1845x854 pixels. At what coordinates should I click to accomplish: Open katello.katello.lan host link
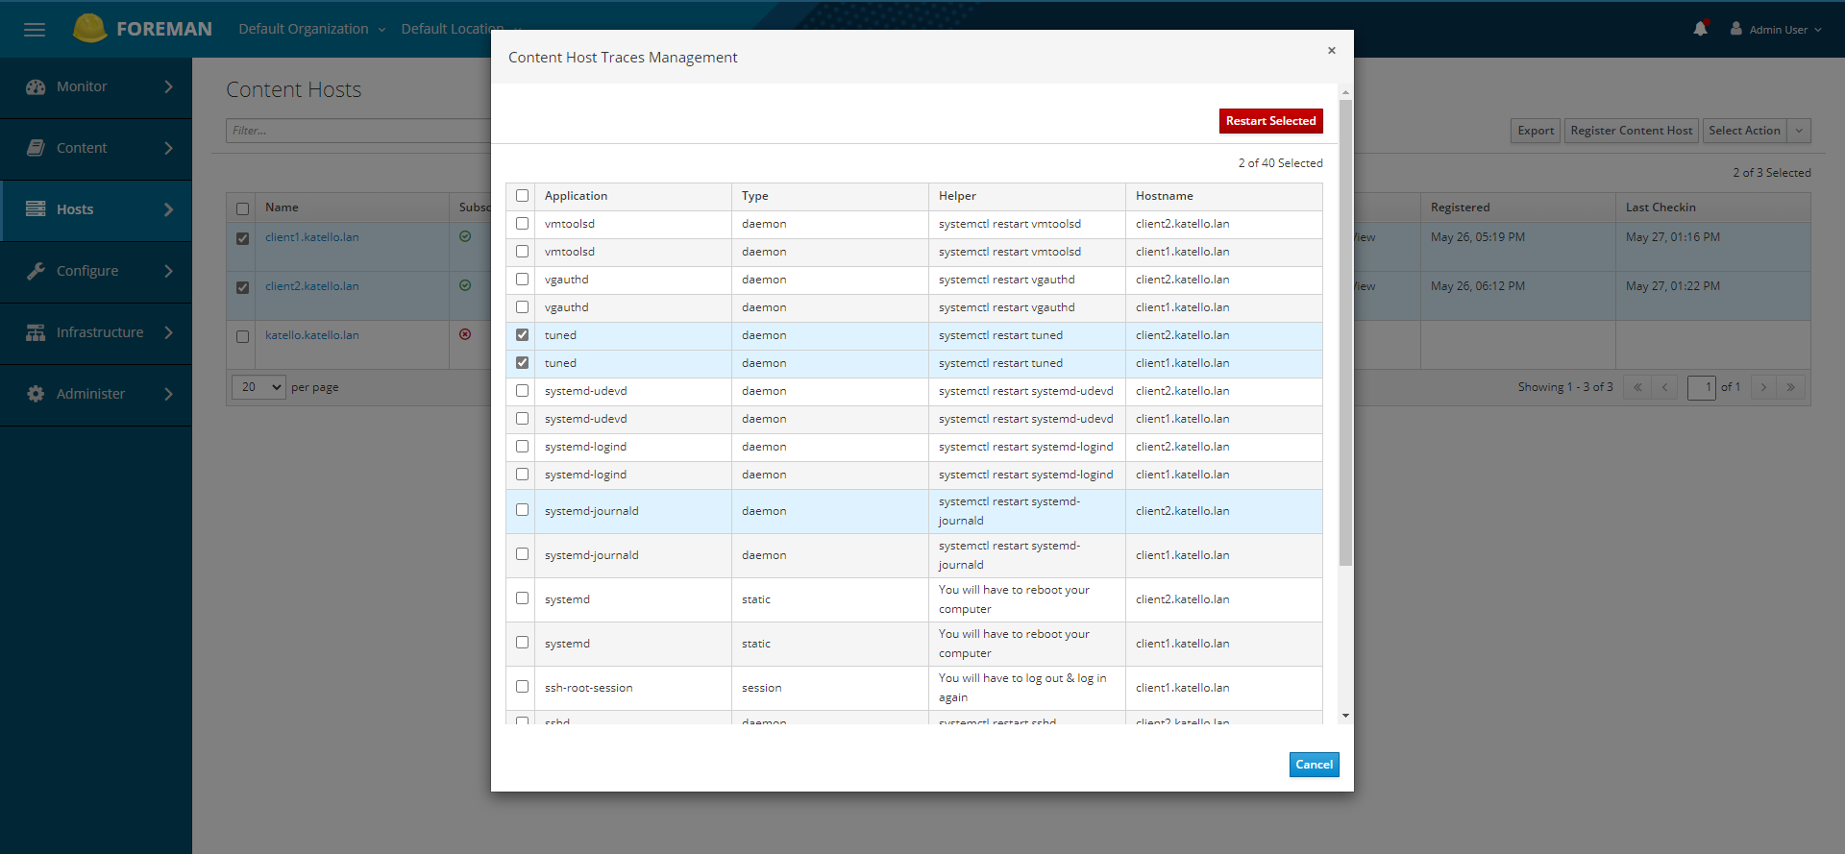tap(312, 335)
